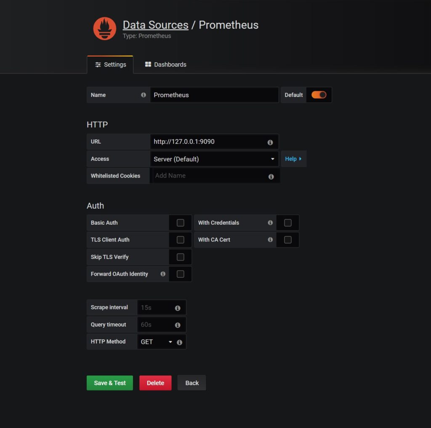Open the Data Sources breadcrumb link
Viewport: 431px width, 428px height.
tap(155, 25)
